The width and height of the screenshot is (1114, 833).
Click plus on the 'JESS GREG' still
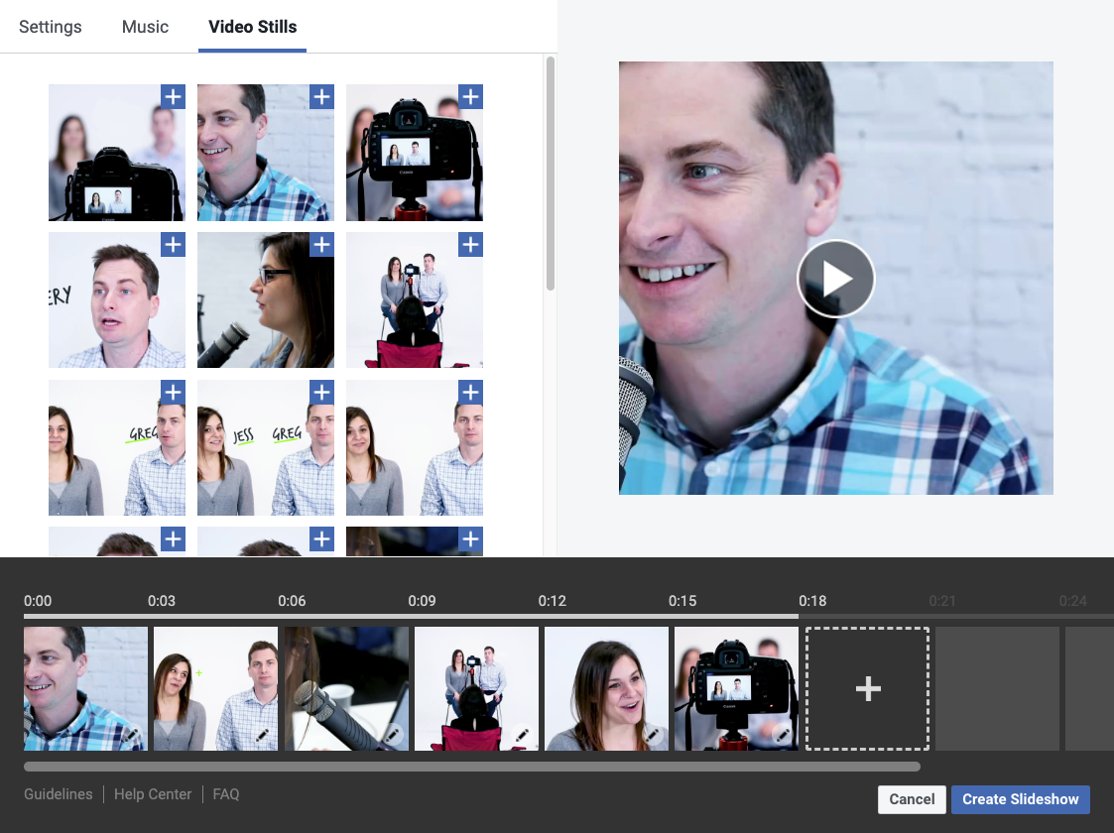321,393
